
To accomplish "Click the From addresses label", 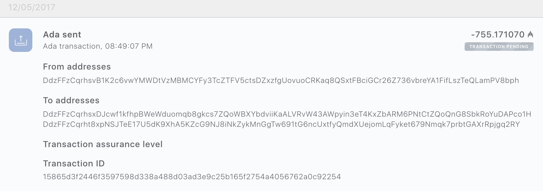I will (77, 67).
